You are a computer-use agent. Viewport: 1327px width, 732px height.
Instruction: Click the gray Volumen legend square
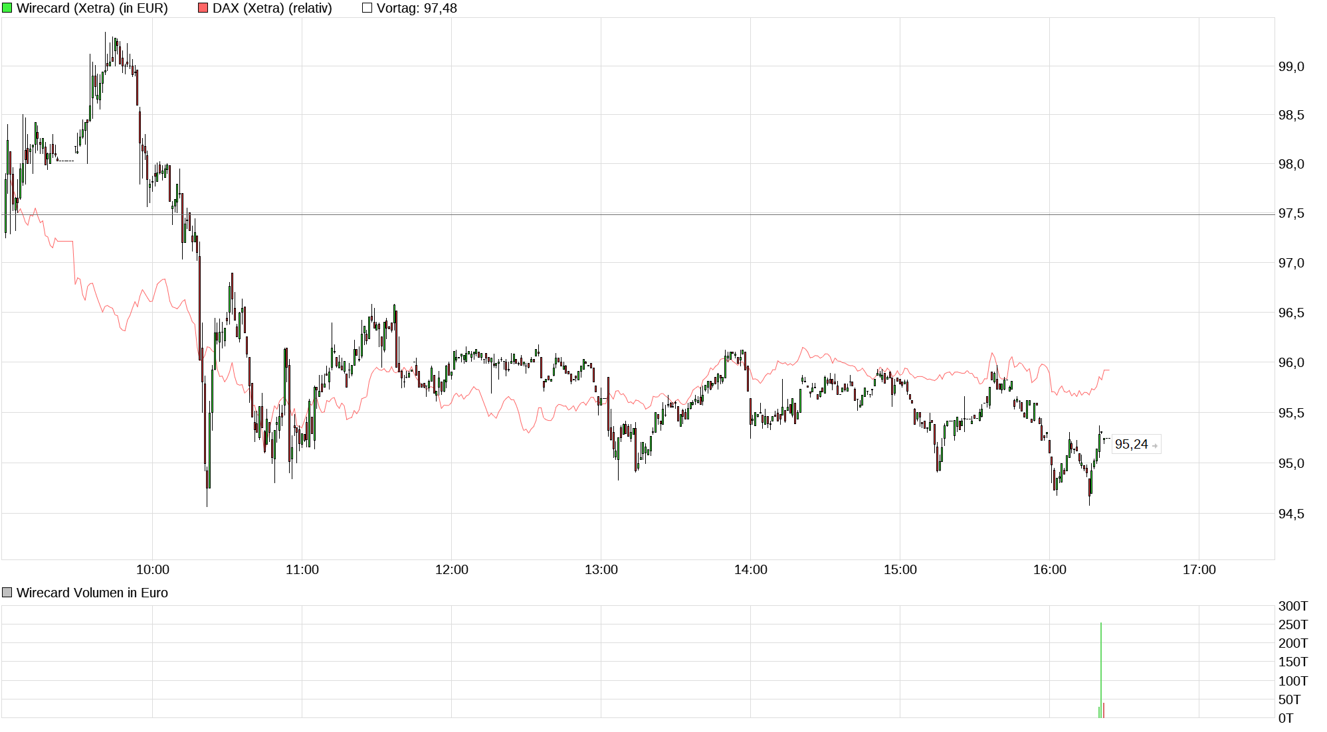point(7,593)
